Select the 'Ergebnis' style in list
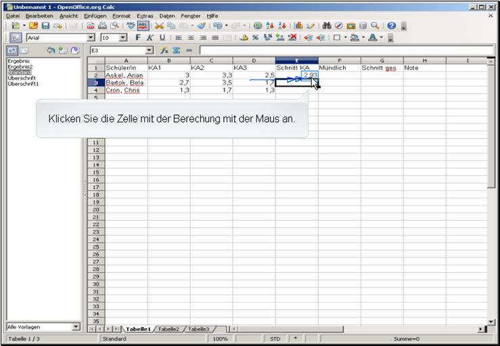This screenshot has height=346, width=500. tap(18, 61)
